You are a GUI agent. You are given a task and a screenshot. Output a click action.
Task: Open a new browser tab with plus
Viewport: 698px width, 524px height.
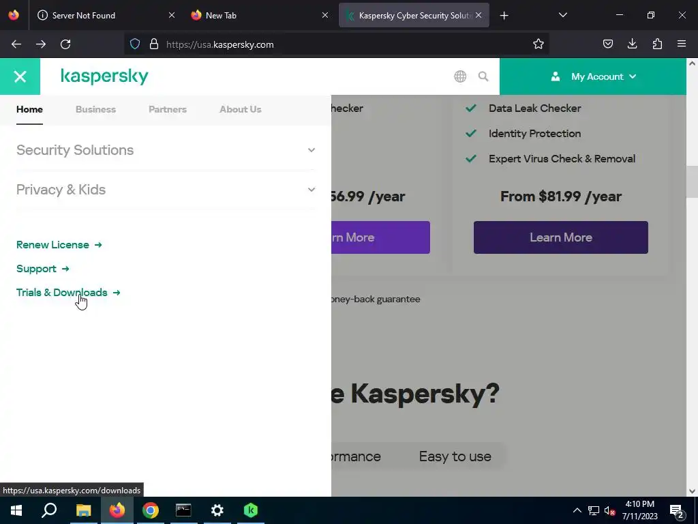504,16
